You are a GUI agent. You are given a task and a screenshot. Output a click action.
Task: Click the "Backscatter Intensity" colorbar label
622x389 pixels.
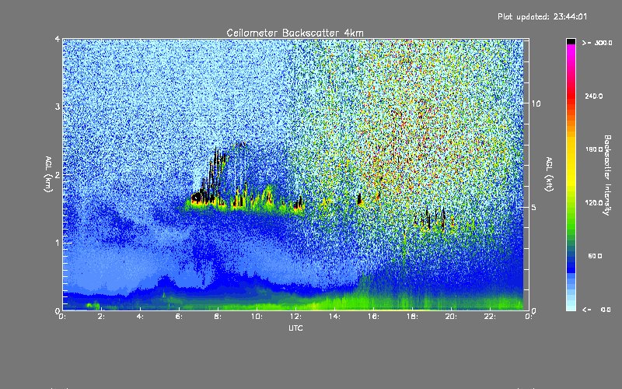click(x=607, y=175)
